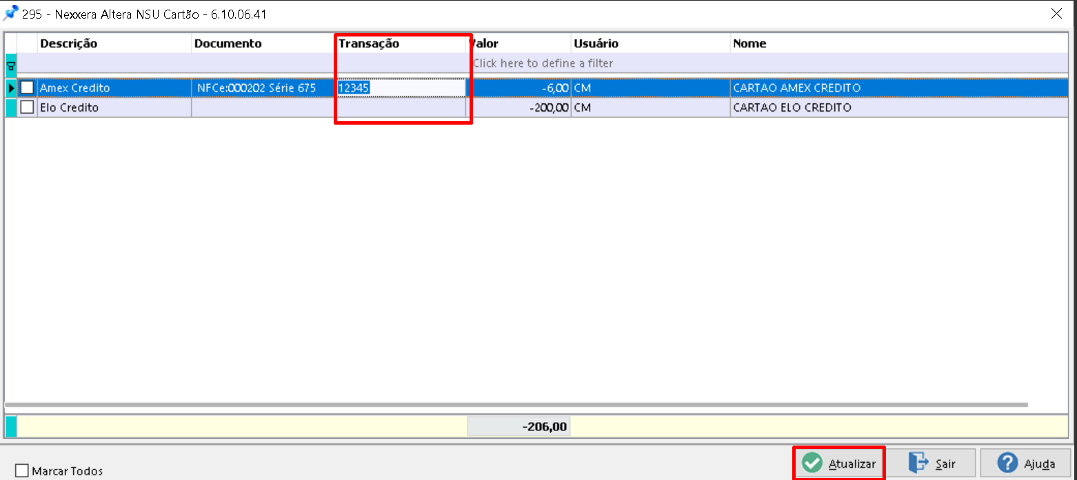
Task: Click the horizontal scrollbar of the grid
Action: 516,405
